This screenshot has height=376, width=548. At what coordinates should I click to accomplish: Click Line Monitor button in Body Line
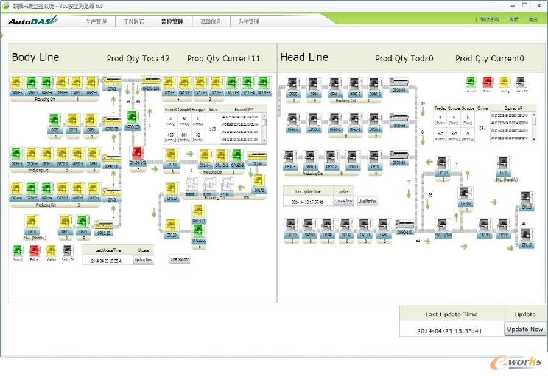point(180,259)
